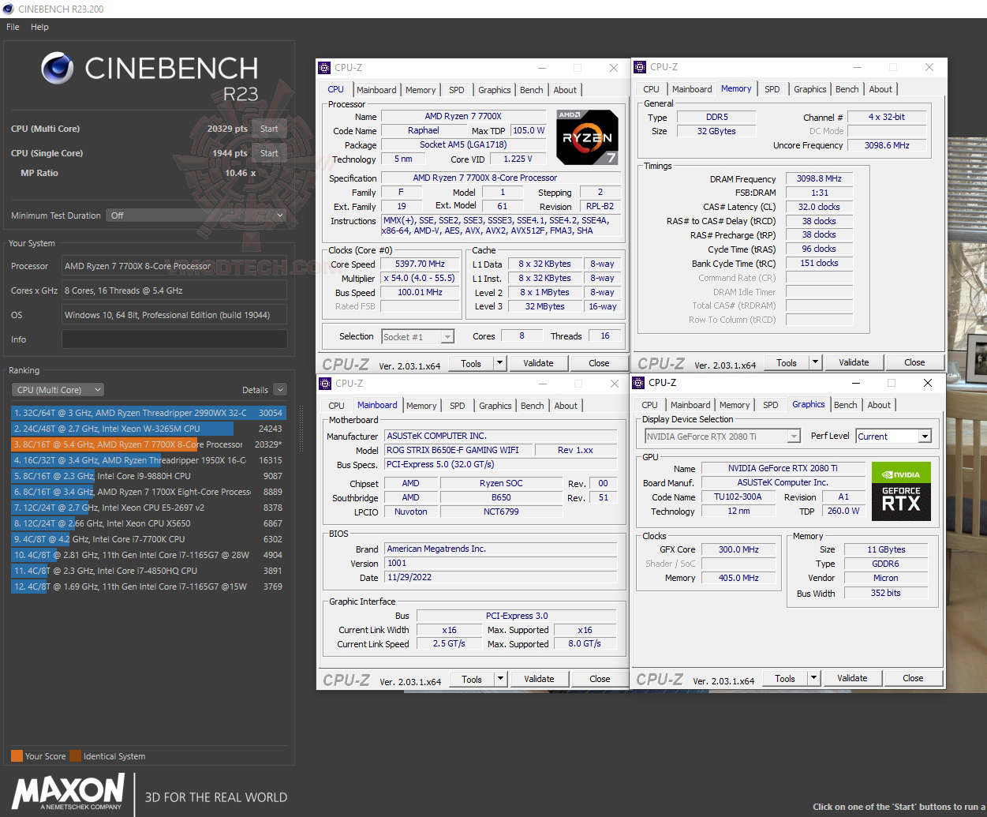Click Close button in the CPU tab window
This screenshot has height=817, width=987.
(599, 363)
